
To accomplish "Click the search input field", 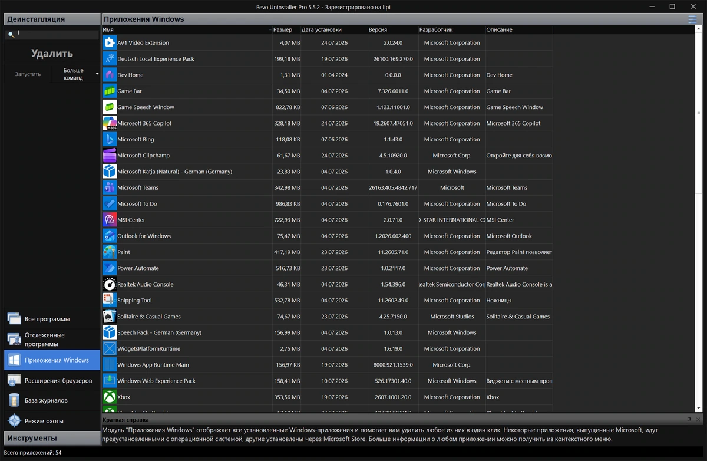I will [x=57, y=35].
